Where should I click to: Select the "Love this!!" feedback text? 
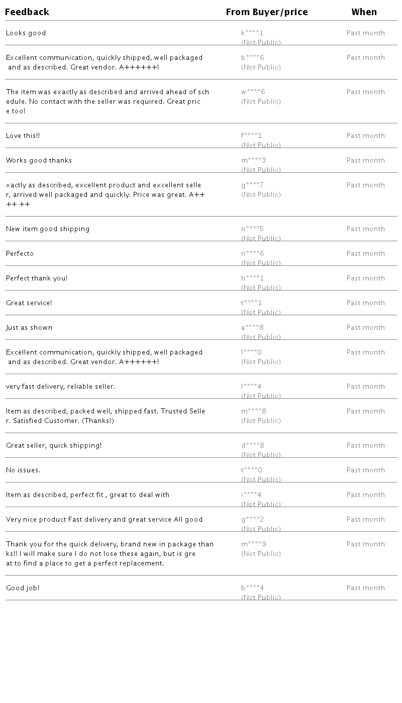click(x=23, y=136)
